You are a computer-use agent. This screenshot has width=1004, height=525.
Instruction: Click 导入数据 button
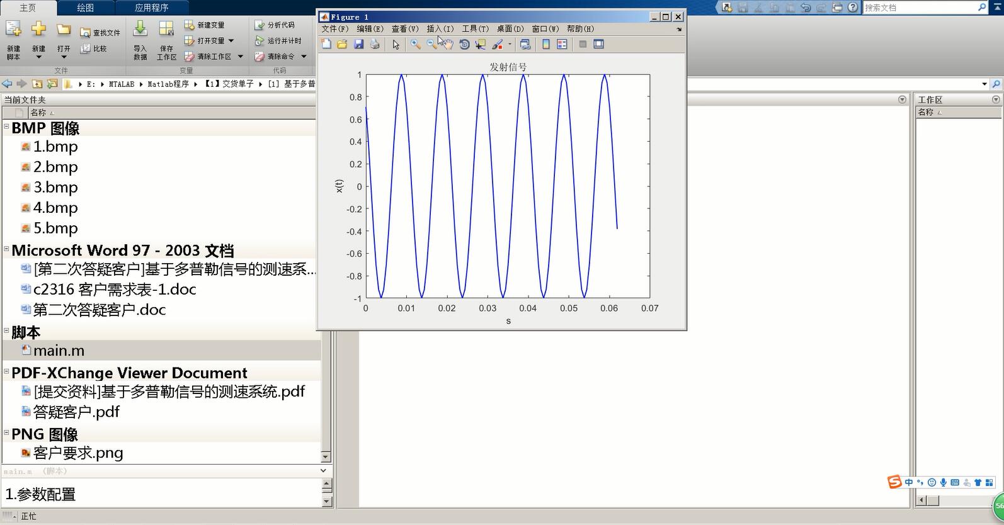click(140, 40)
